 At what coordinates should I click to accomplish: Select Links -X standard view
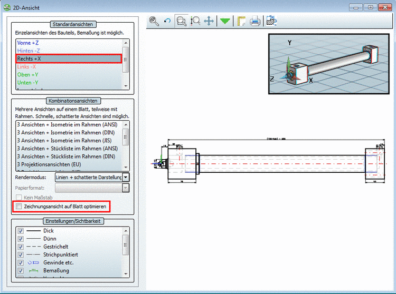coord(69,67)
